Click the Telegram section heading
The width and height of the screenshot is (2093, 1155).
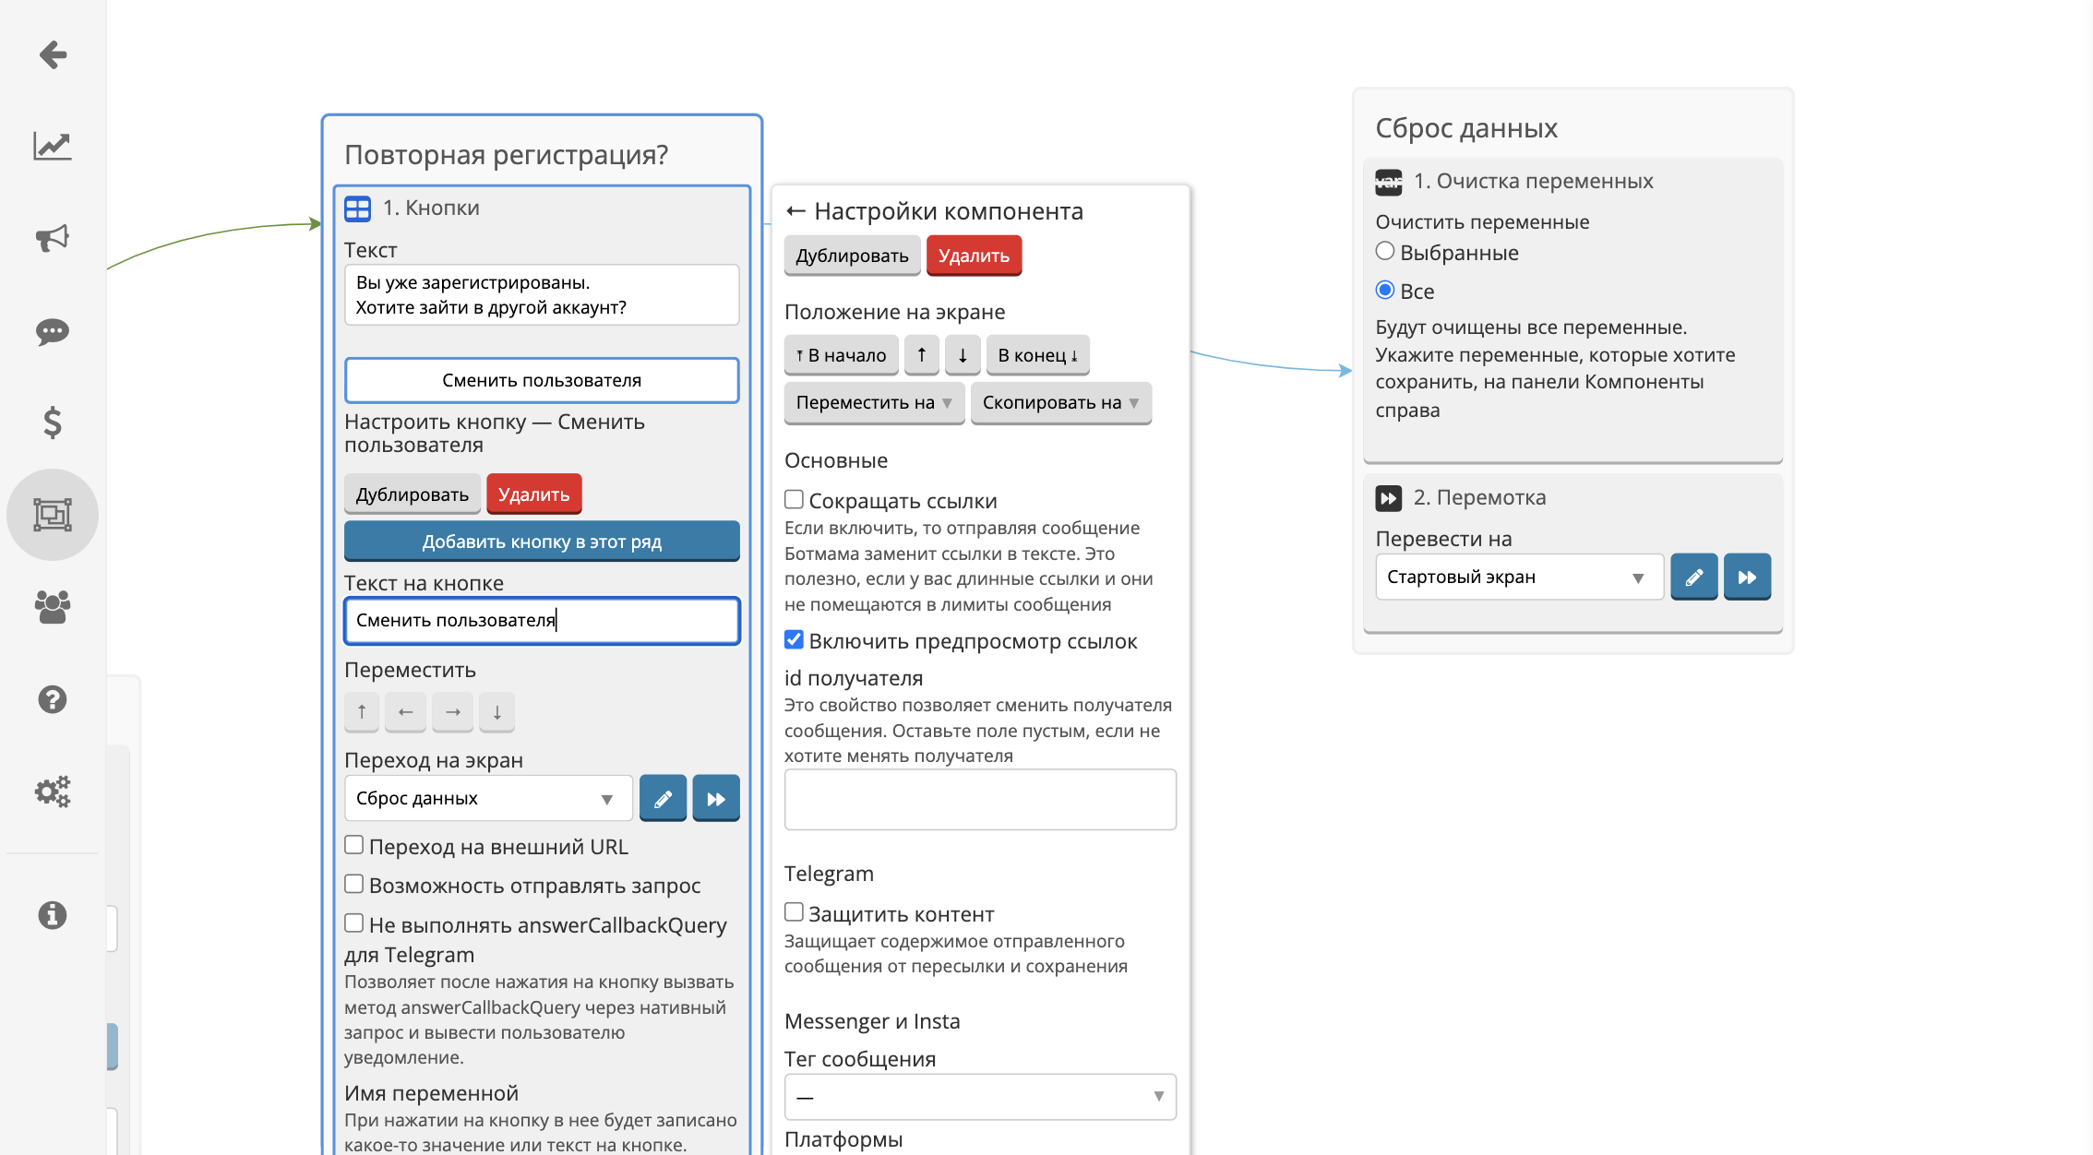pos(829,875)
